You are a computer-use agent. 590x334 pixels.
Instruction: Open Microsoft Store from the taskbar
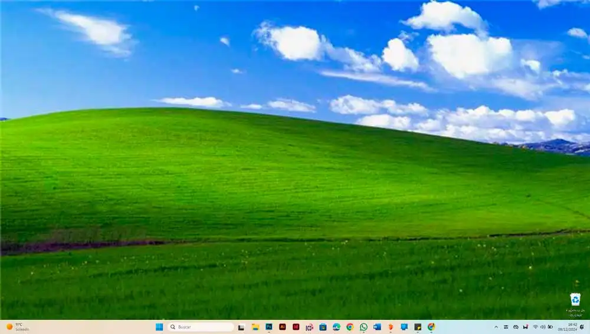323,327
